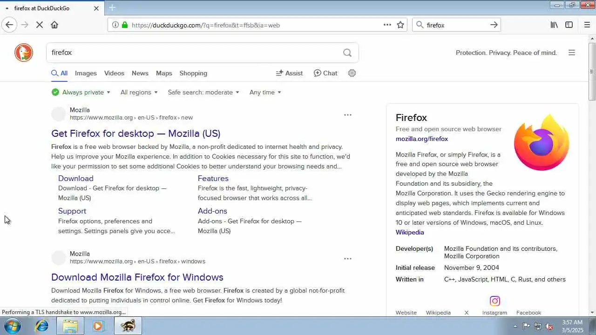
Task: Click the muted volume tray icon
Action: pos(549,326)
